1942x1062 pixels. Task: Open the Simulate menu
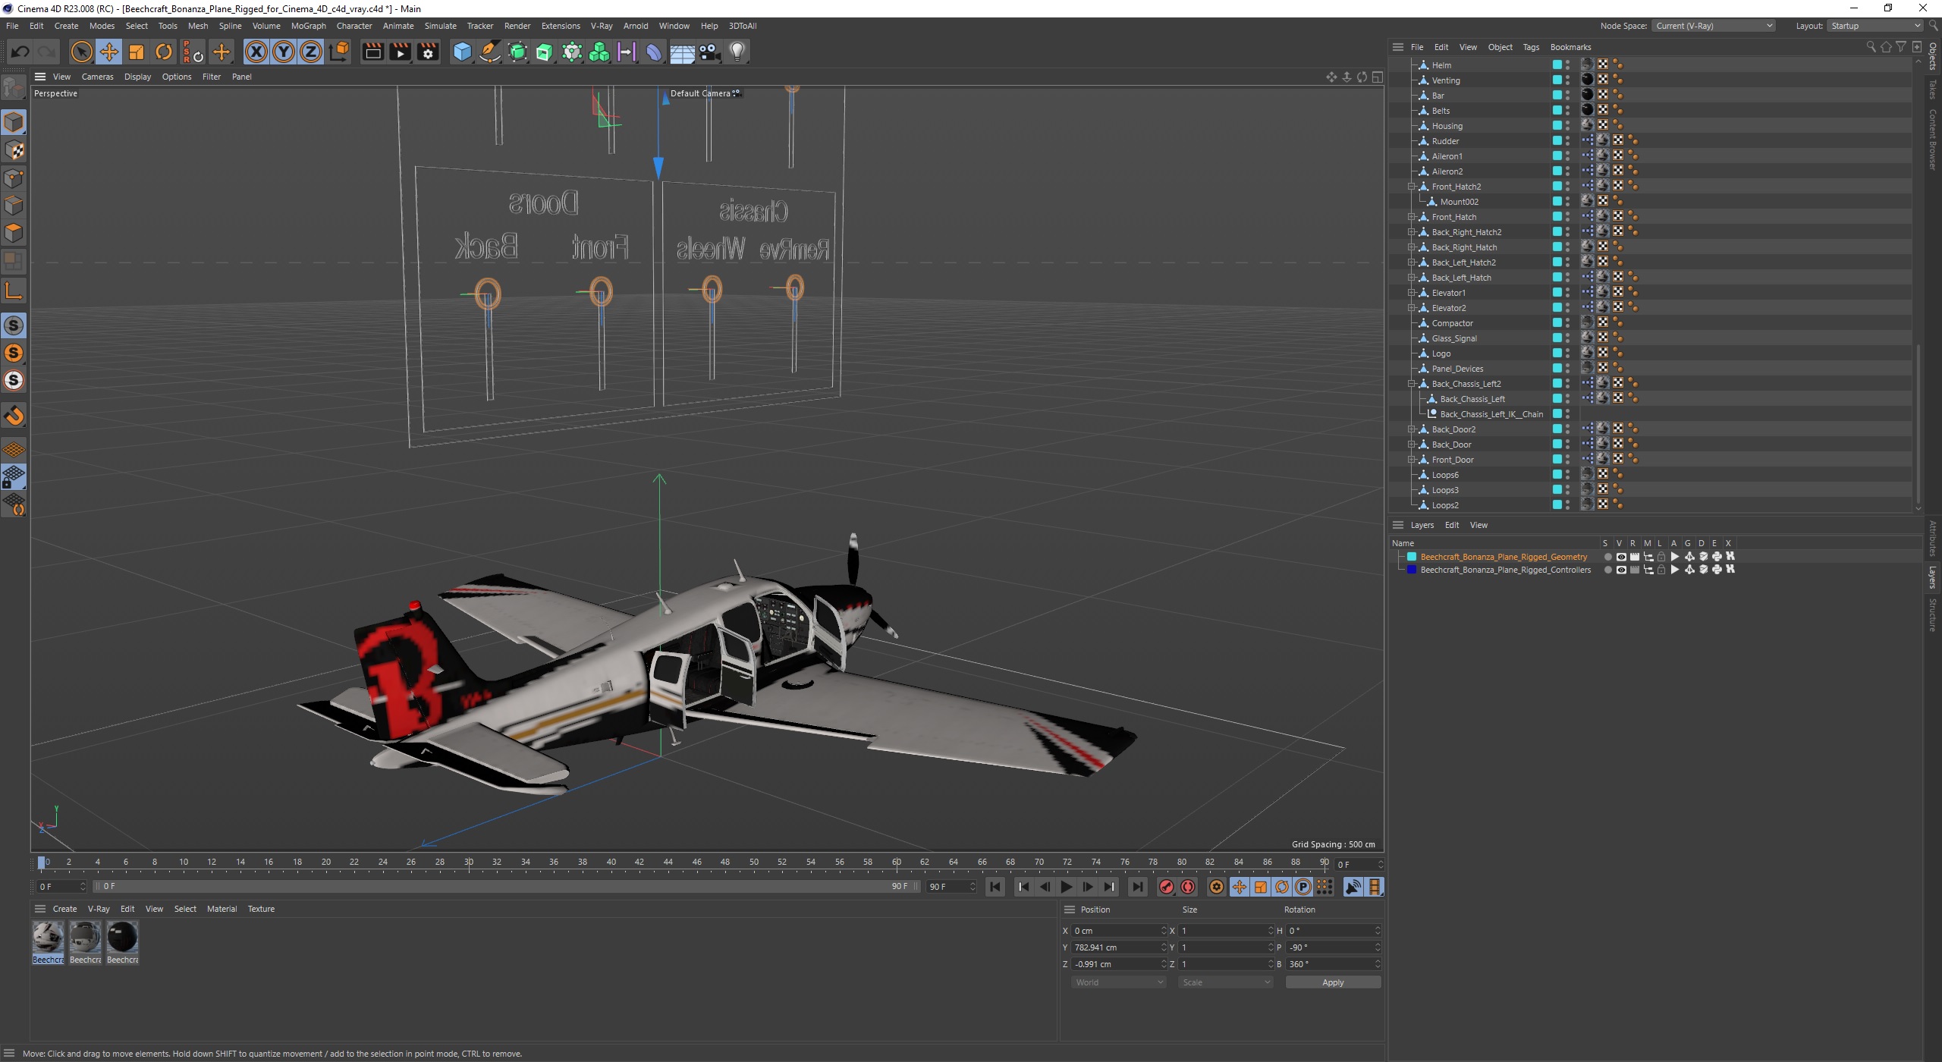[x=440, y=26]
